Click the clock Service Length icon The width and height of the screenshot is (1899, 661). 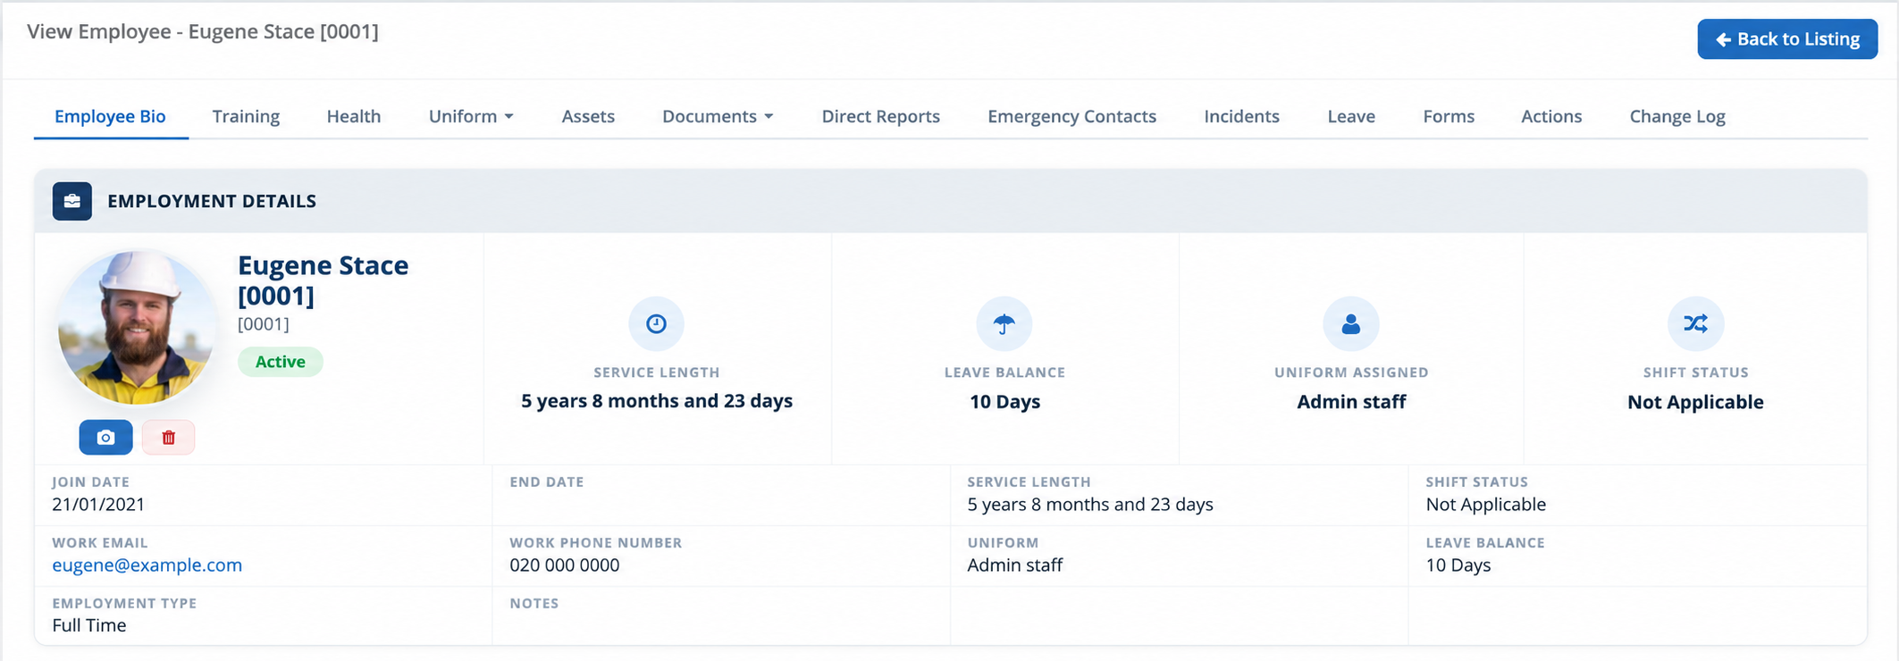[657, 323]
